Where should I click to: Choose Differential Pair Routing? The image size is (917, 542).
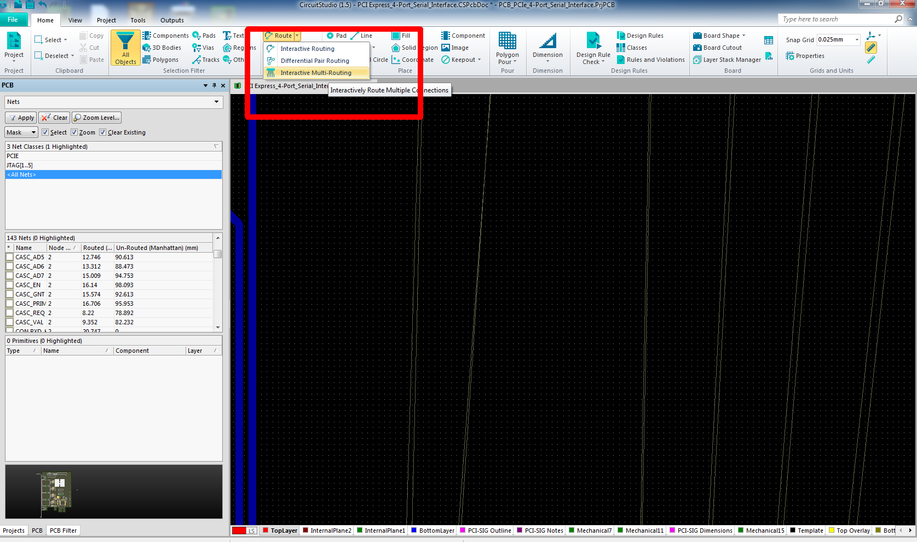pyautogui.click(x=316, y=61)
